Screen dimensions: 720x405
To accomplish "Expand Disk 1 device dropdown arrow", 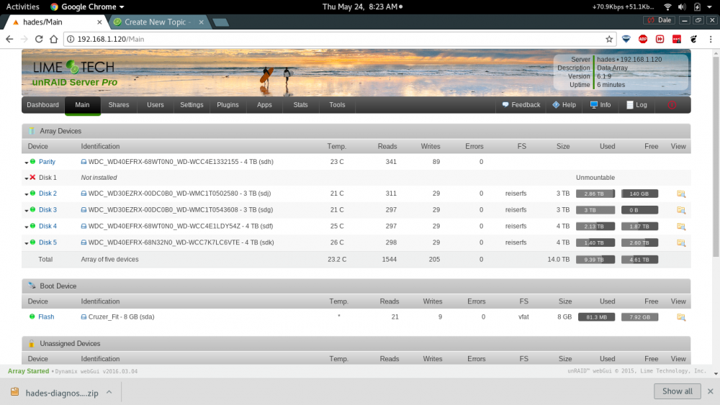I will 26,178.
